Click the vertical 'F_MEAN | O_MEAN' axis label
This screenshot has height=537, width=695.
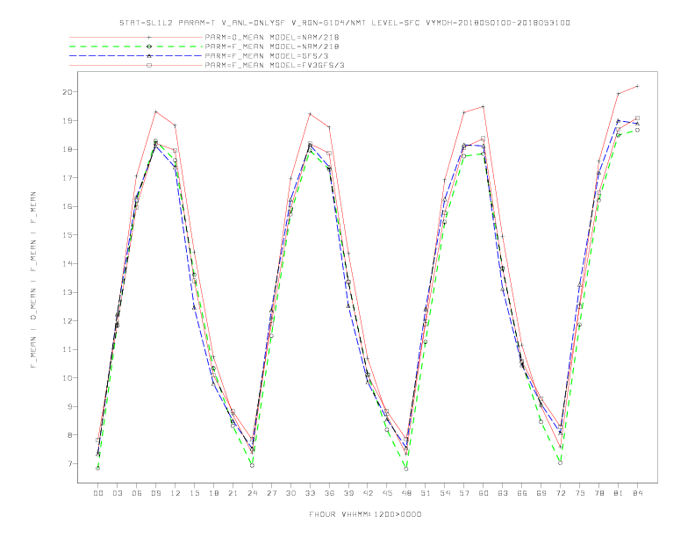(33, 280)
